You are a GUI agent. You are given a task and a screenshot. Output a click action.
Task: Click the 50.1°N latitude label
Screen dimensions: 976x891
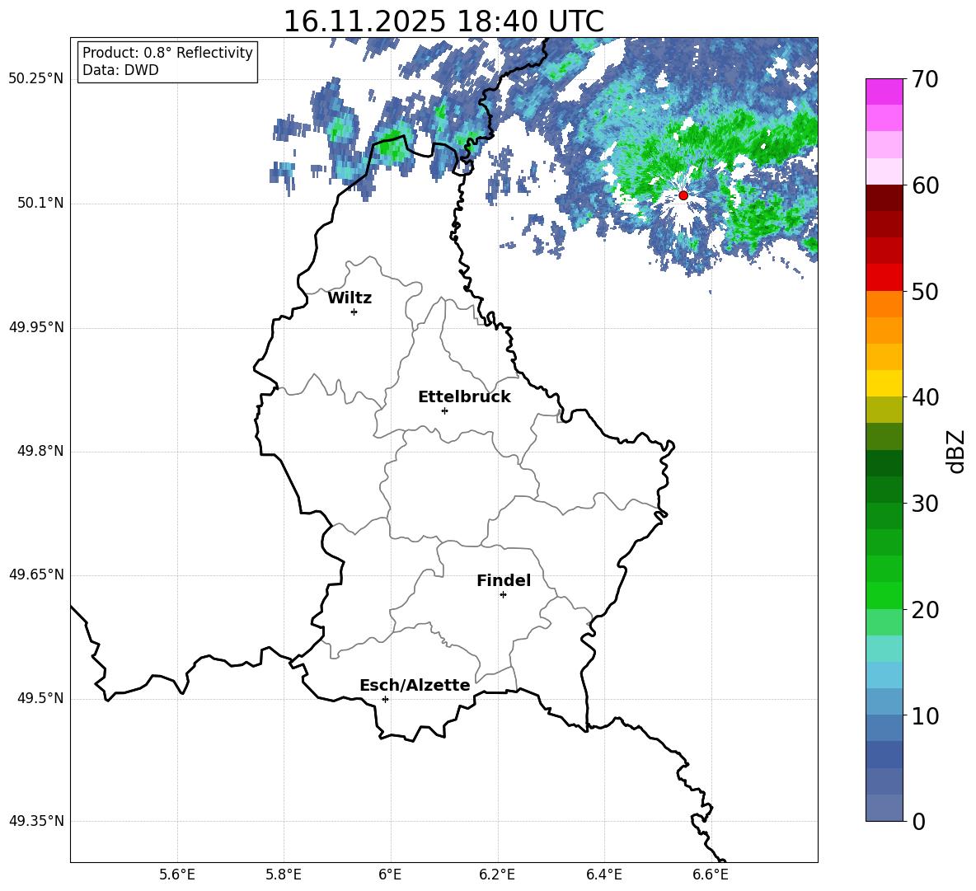point(40,204)
